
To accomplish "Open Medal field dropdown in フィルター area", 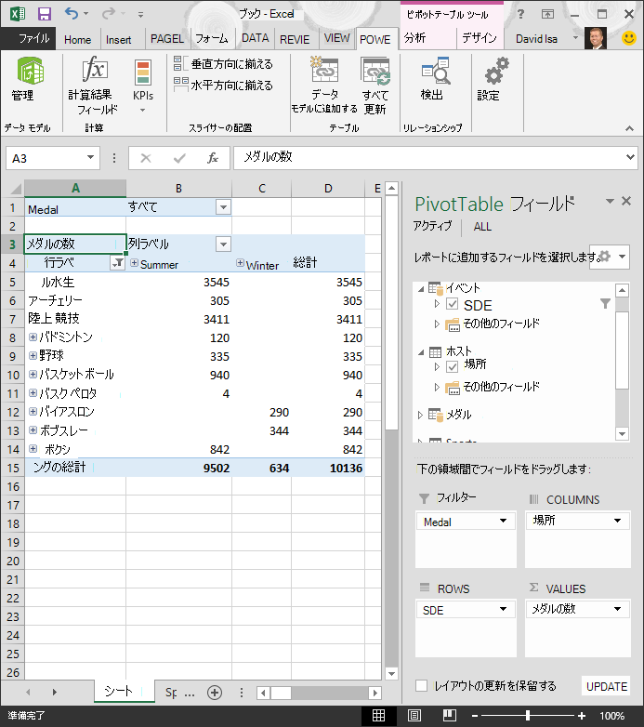I will (503, 521).
